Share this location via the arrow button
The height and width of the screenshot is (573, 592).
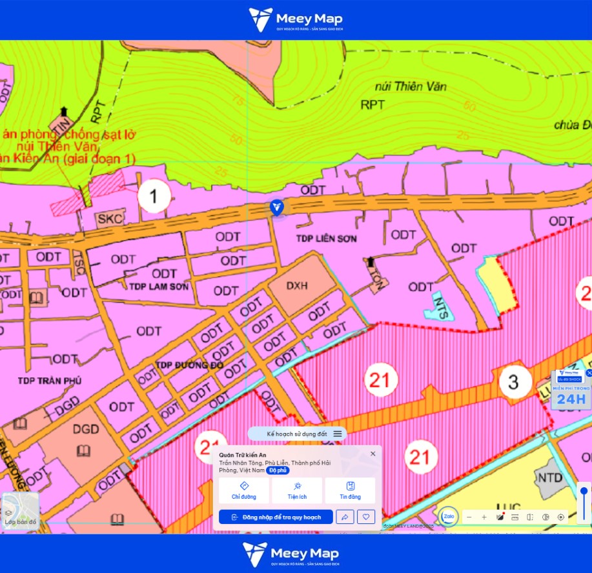coord(345,517)
